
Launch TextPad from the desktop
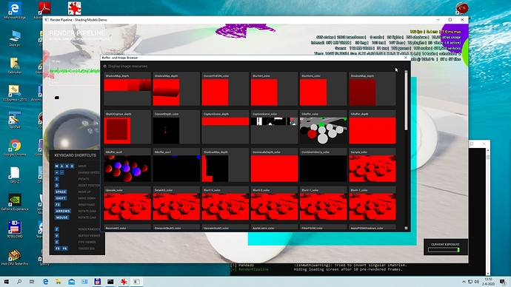pos(14,120)
